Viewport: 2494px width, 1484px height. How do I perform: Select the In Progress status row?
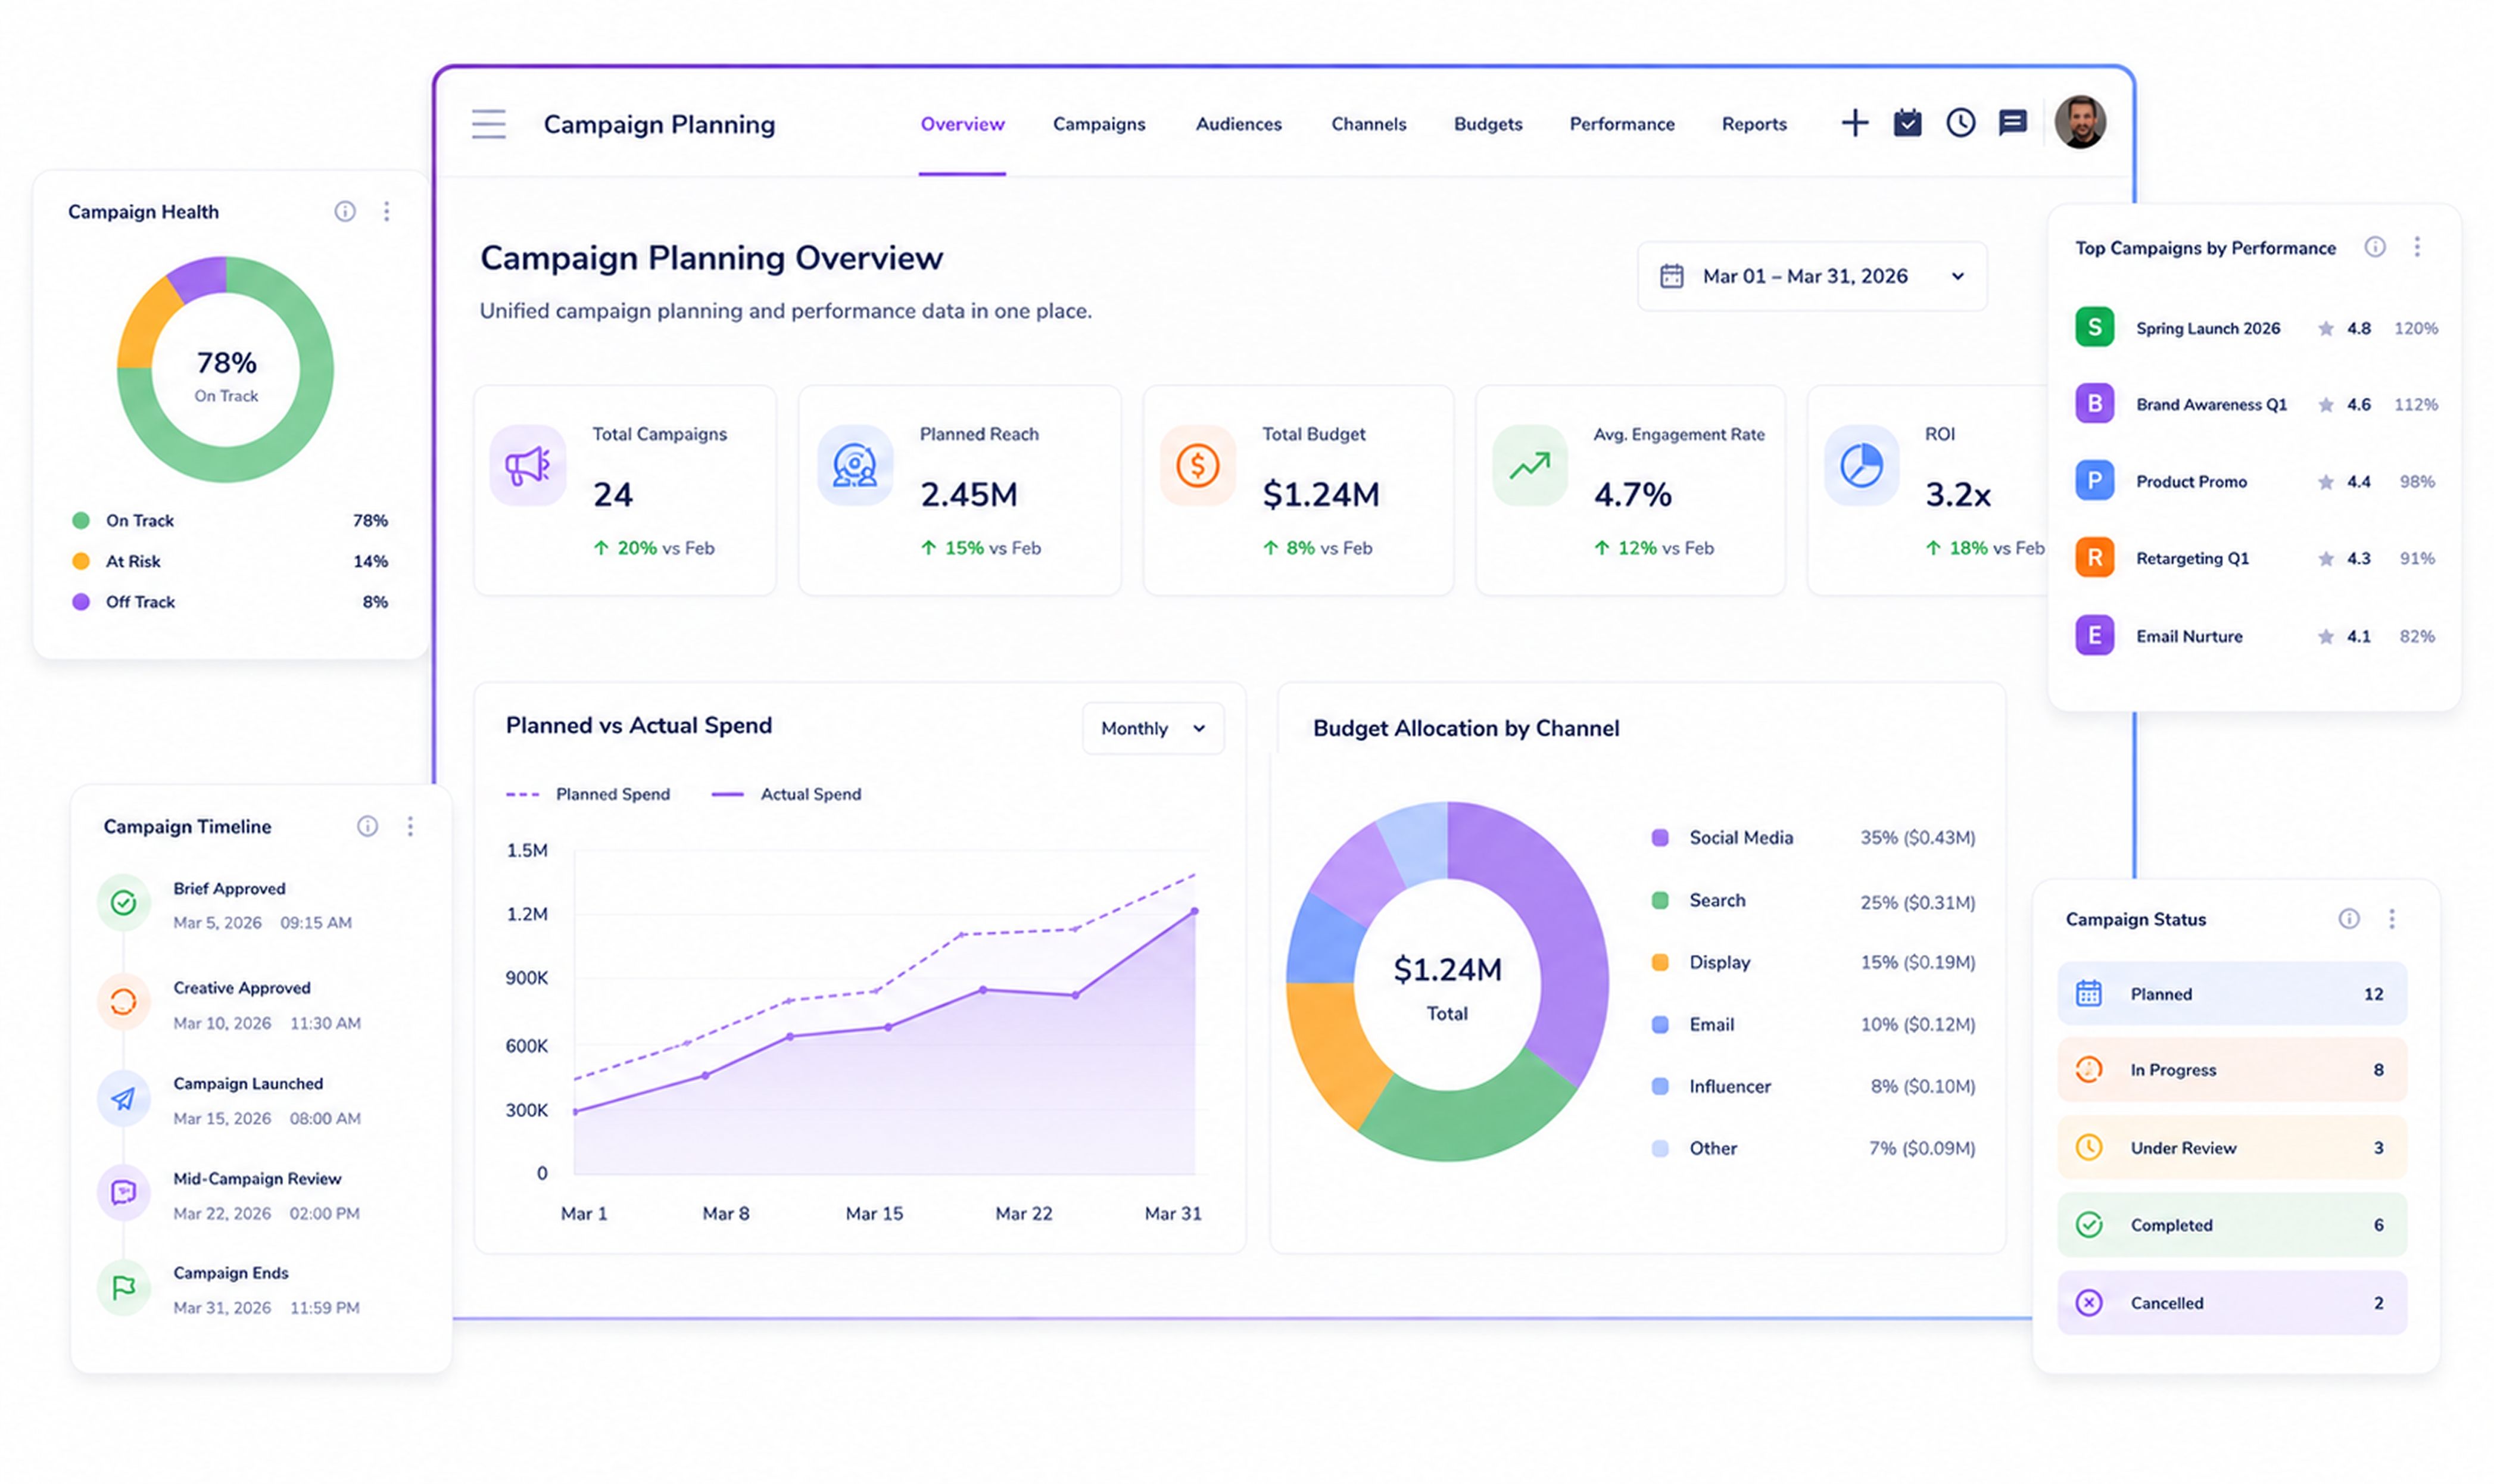point(2231,1070)
